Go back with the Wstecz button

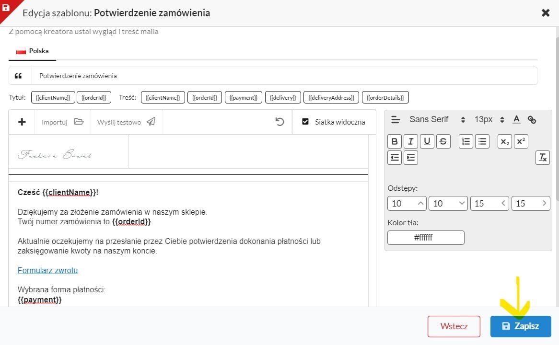pos(454,326)
